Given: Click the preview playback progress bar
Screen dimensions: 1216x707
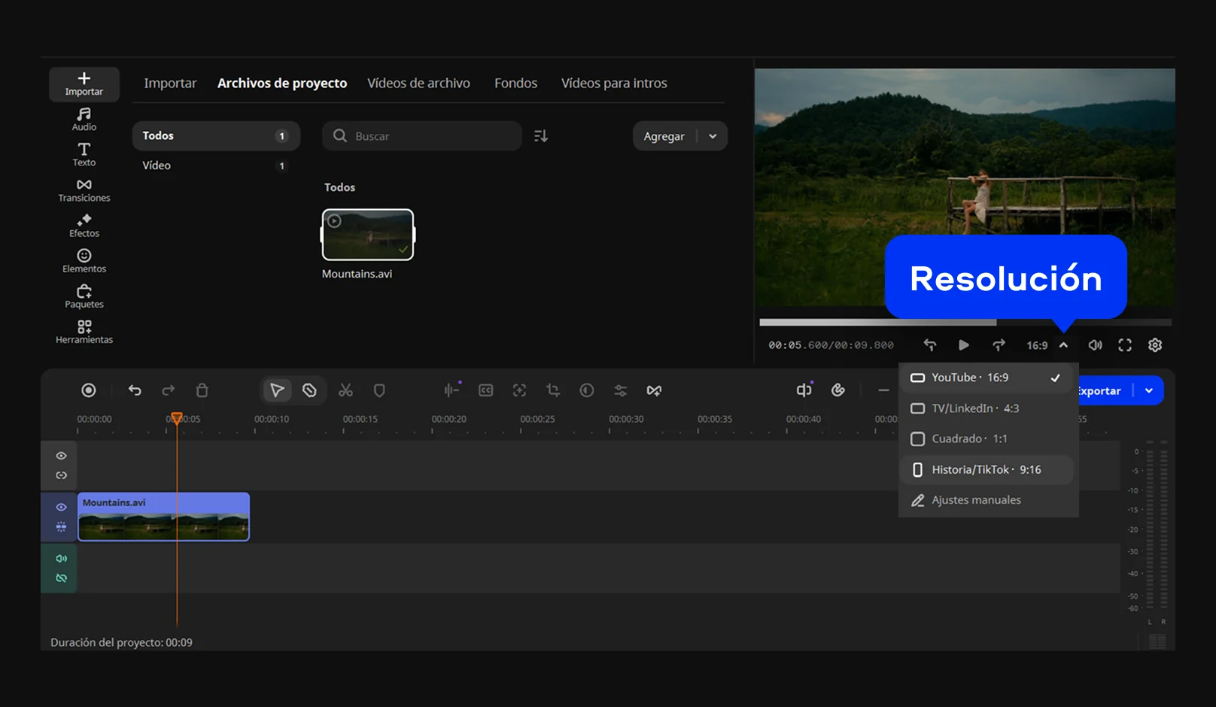Looking at the screenshot, I should click(x=965, y=323).
